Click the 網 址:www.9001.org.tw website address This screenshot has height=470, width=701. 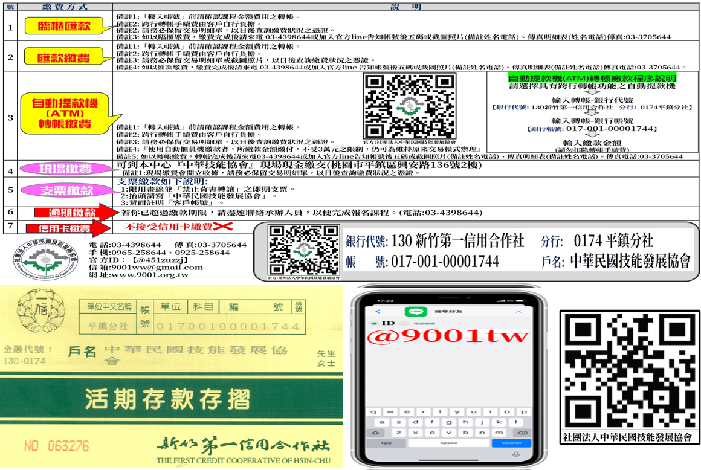coord(138,275)
